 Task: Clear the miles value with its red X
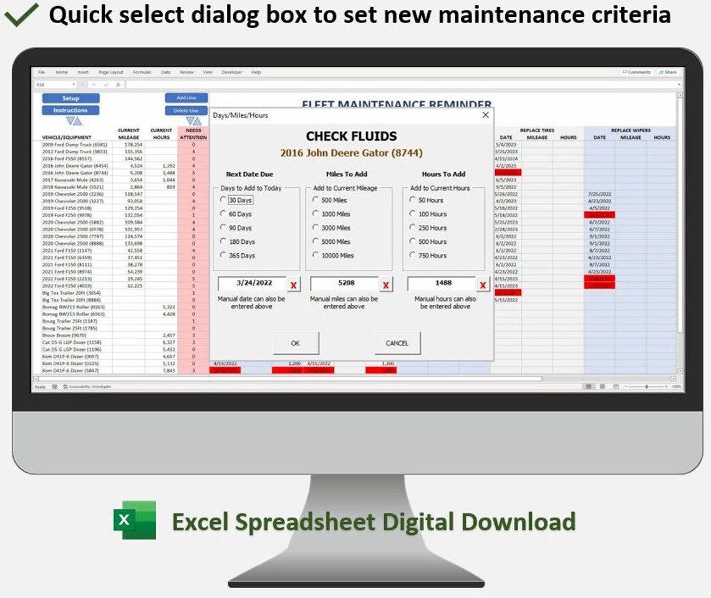tap(385, 284)
